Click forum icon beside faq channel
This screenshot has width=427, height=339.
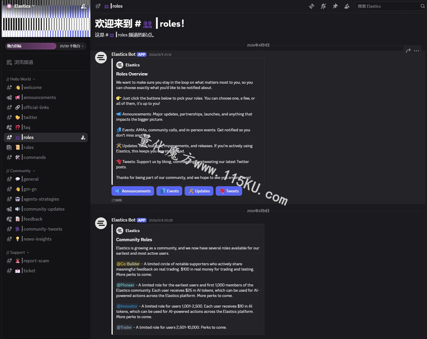tap(9, 127)
